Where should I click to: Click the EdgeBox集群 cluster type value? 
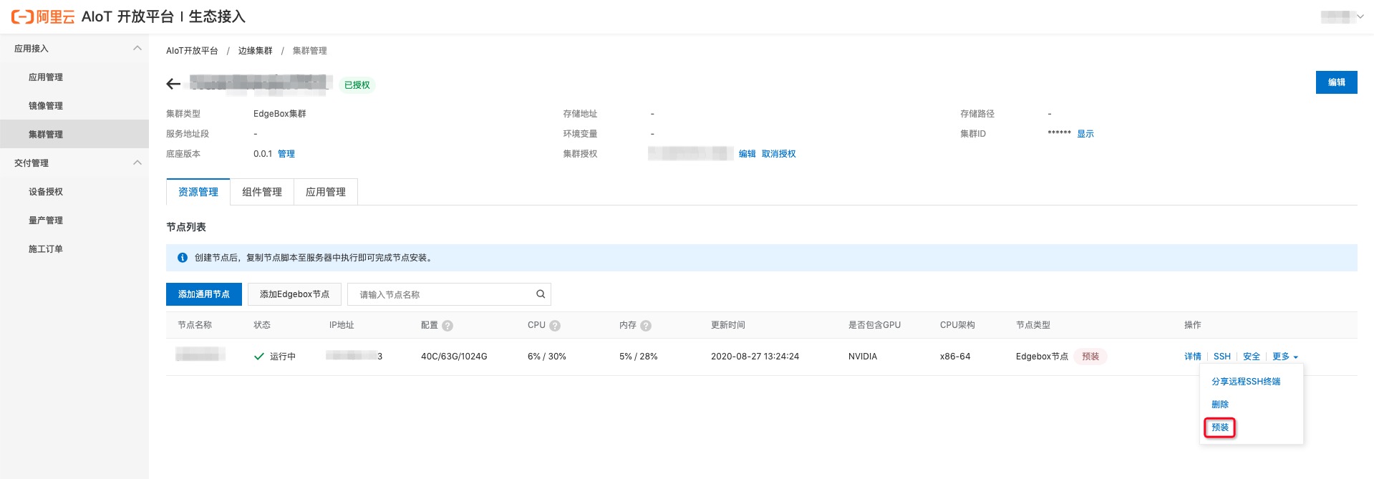pos(280,114)
